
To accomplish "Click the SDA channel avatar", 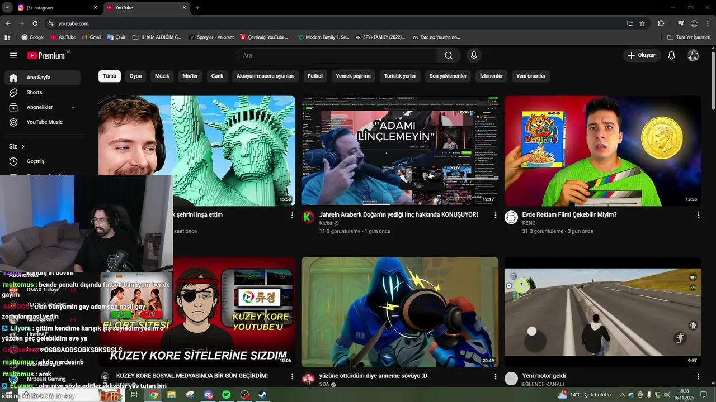I will point(308,379).
